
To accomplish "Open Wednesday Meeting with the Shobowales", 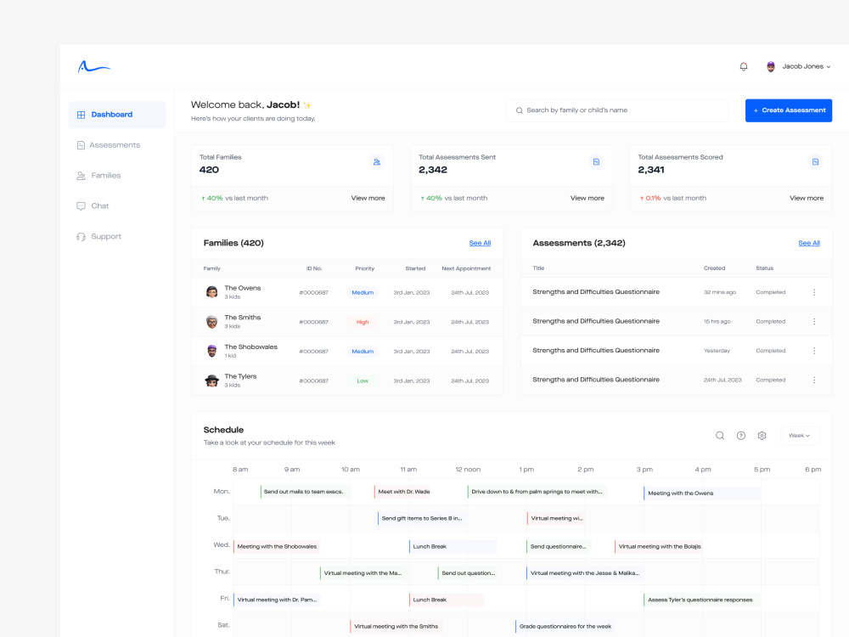I will point(277,546).
